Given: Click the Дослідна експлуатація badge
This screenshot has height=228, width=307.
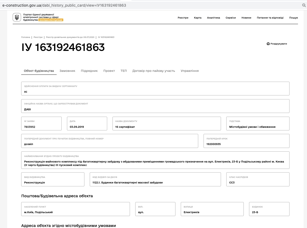Looking at the screenshot, I should pos(51,20).
